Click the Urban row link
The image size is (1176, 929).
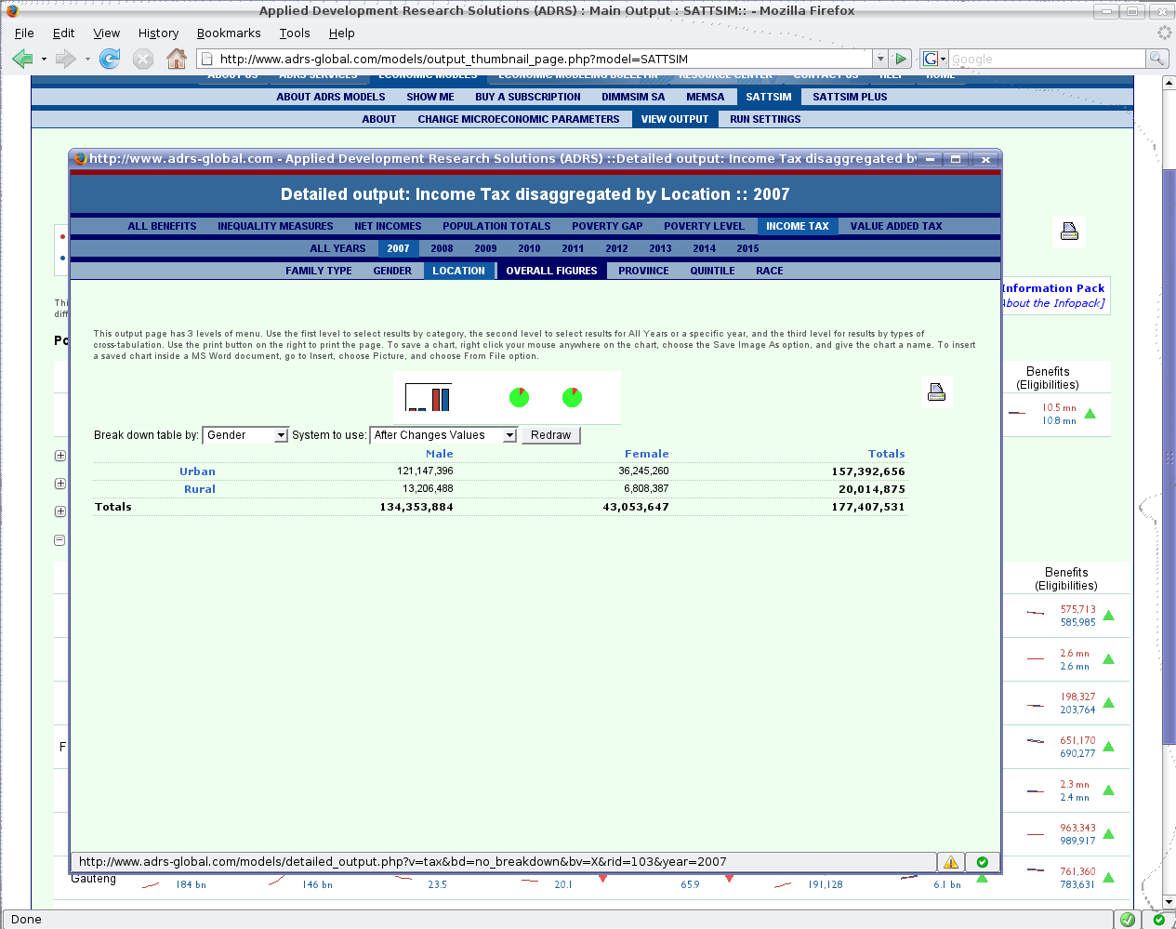click(197, 471)
